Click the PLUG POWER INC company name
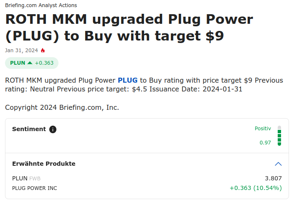This screenshot has width=294, height=205. pyautogui.click(x=35, y=188)
